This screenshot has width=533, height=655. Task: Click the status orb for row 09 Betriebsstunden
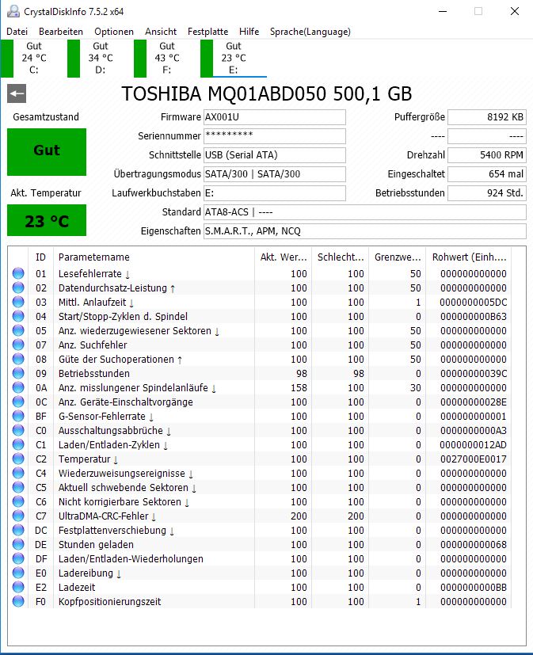18,373
